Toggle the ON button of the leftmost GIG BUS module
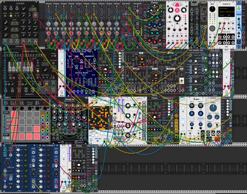 coord(49,7)
